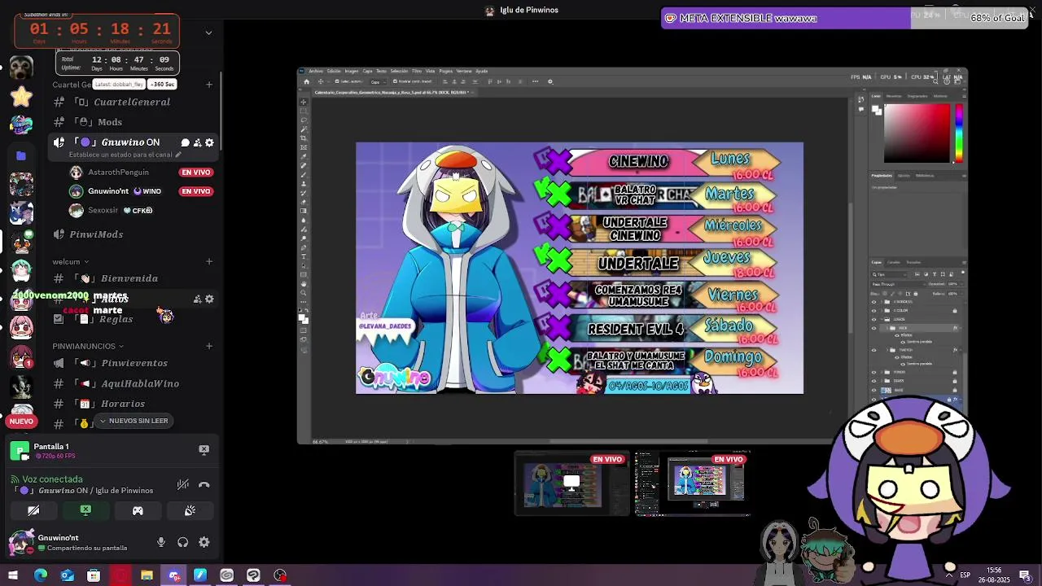Open the Capa auto-select dropdown
The height and width of the screenshot is (586, 1042).
(x=378, y=82)
